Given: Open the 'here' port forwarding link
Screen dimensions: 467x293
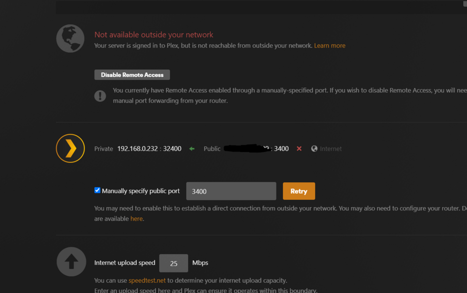Looking at the screenshot, I should pyautogui.click(x=136, y=219).
